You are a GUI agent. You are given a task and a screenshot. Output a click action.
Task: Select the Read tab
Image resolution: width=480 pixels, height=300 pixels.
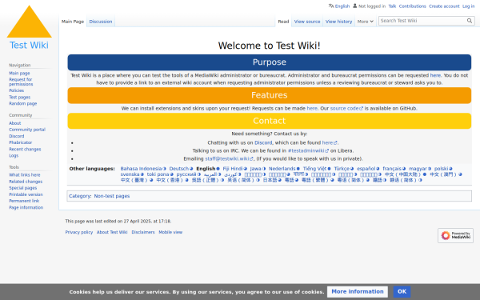[283, 22]
